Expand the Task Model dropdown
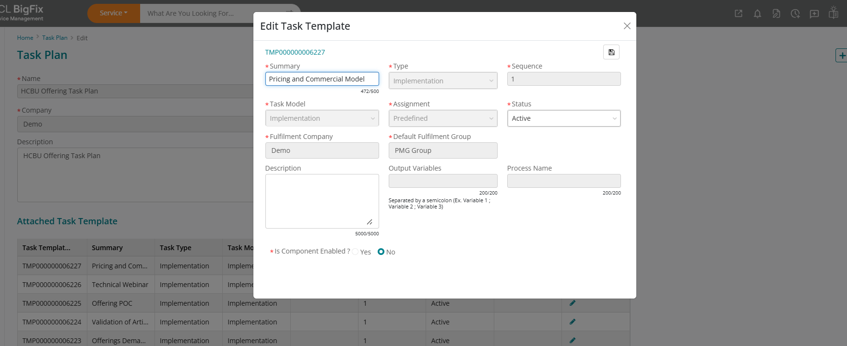847x346 pixels. point(322,118)
